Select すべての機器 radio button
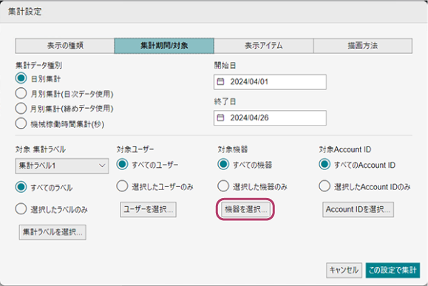 [x=223, y=165]
